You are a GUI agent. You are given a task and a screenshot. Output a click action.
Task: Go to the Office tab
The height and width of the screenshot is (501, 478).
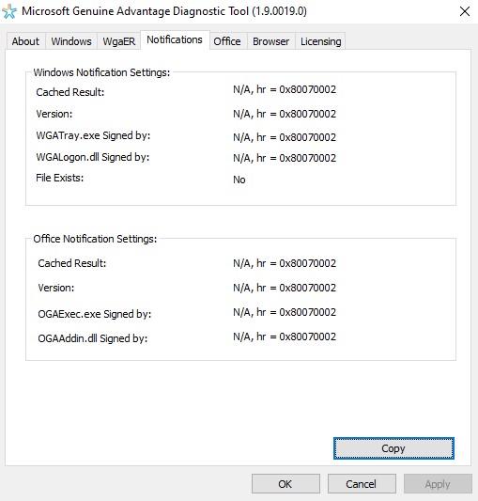click(227, 41)
